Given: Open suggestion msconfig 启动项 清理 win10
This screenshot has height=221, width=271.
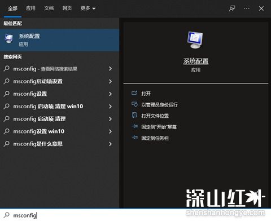Looking at the screenshot, I should pyautogui.click(x=59, y=107).
